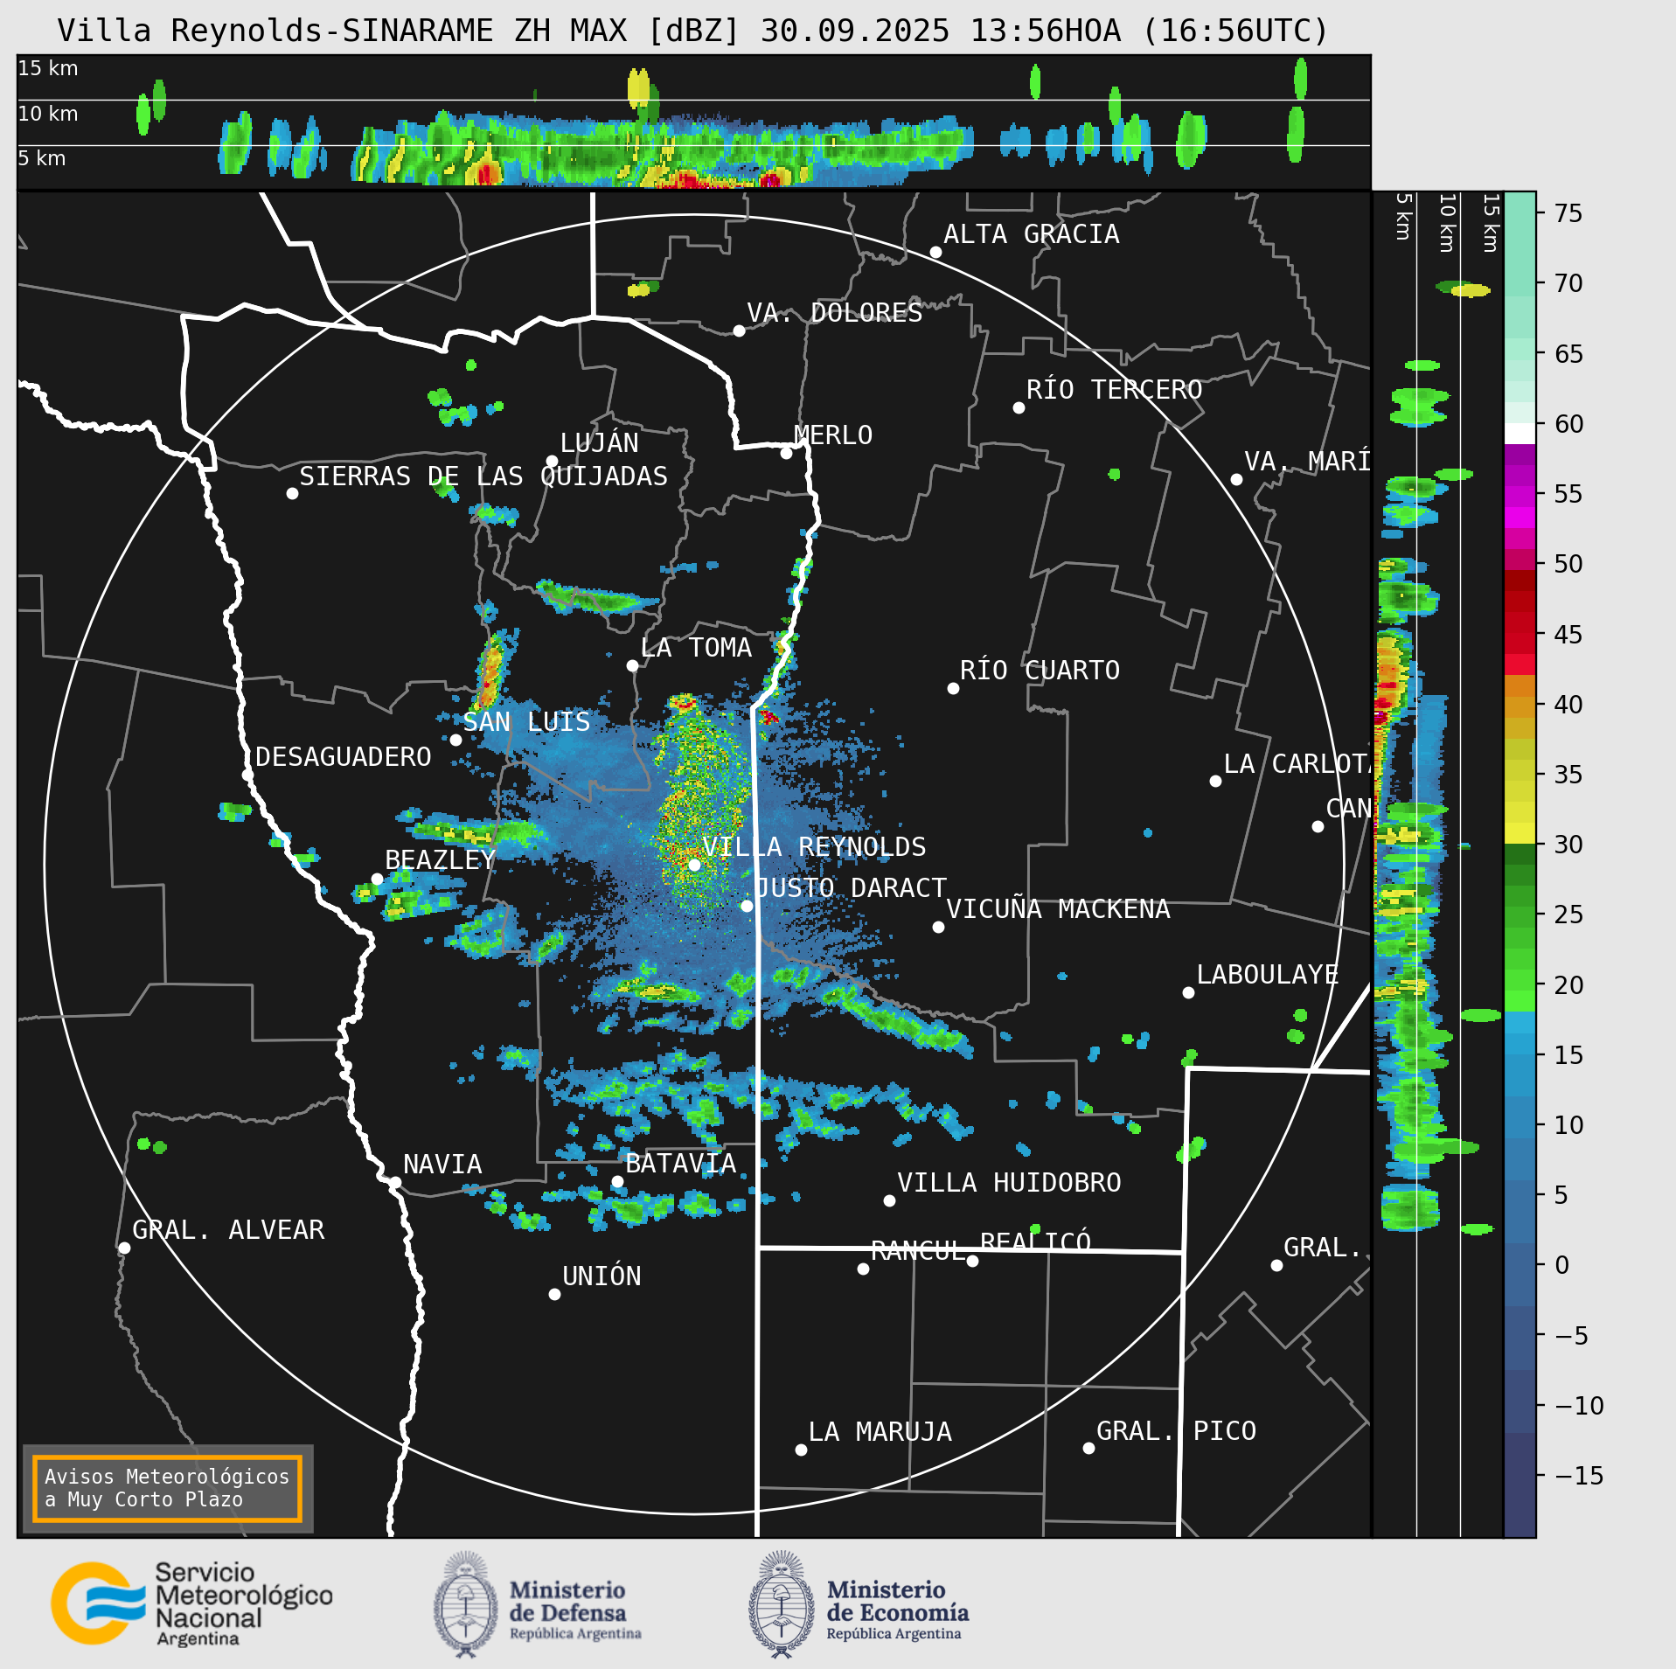Click the 15 km label in top cross-section
1676x1669 pixels.
(48, 68)
